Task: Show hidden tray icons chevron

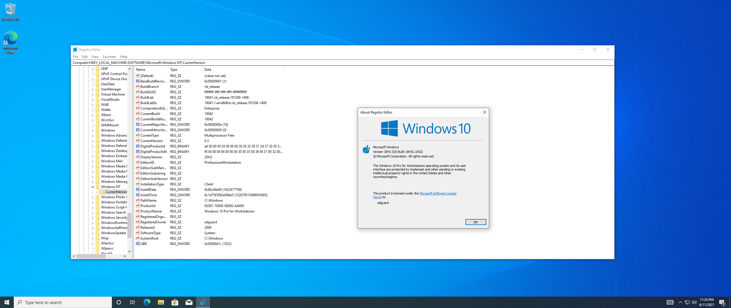Action: coord(680,302)
